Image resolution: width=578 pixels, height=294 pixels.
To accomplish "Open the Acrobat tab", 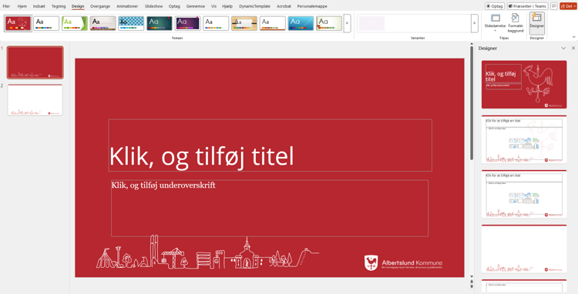I will 284,6.
